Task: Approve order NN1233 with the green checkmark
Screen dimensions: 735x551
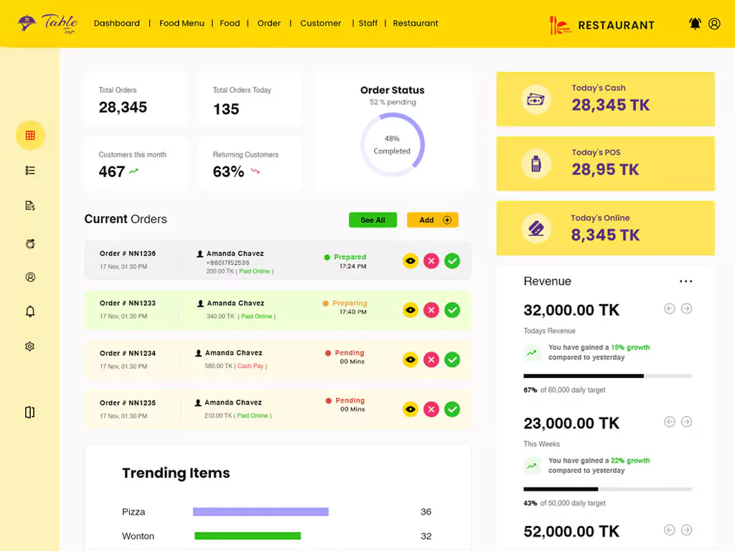Action: pyautogui.click(x=452, y=310)
